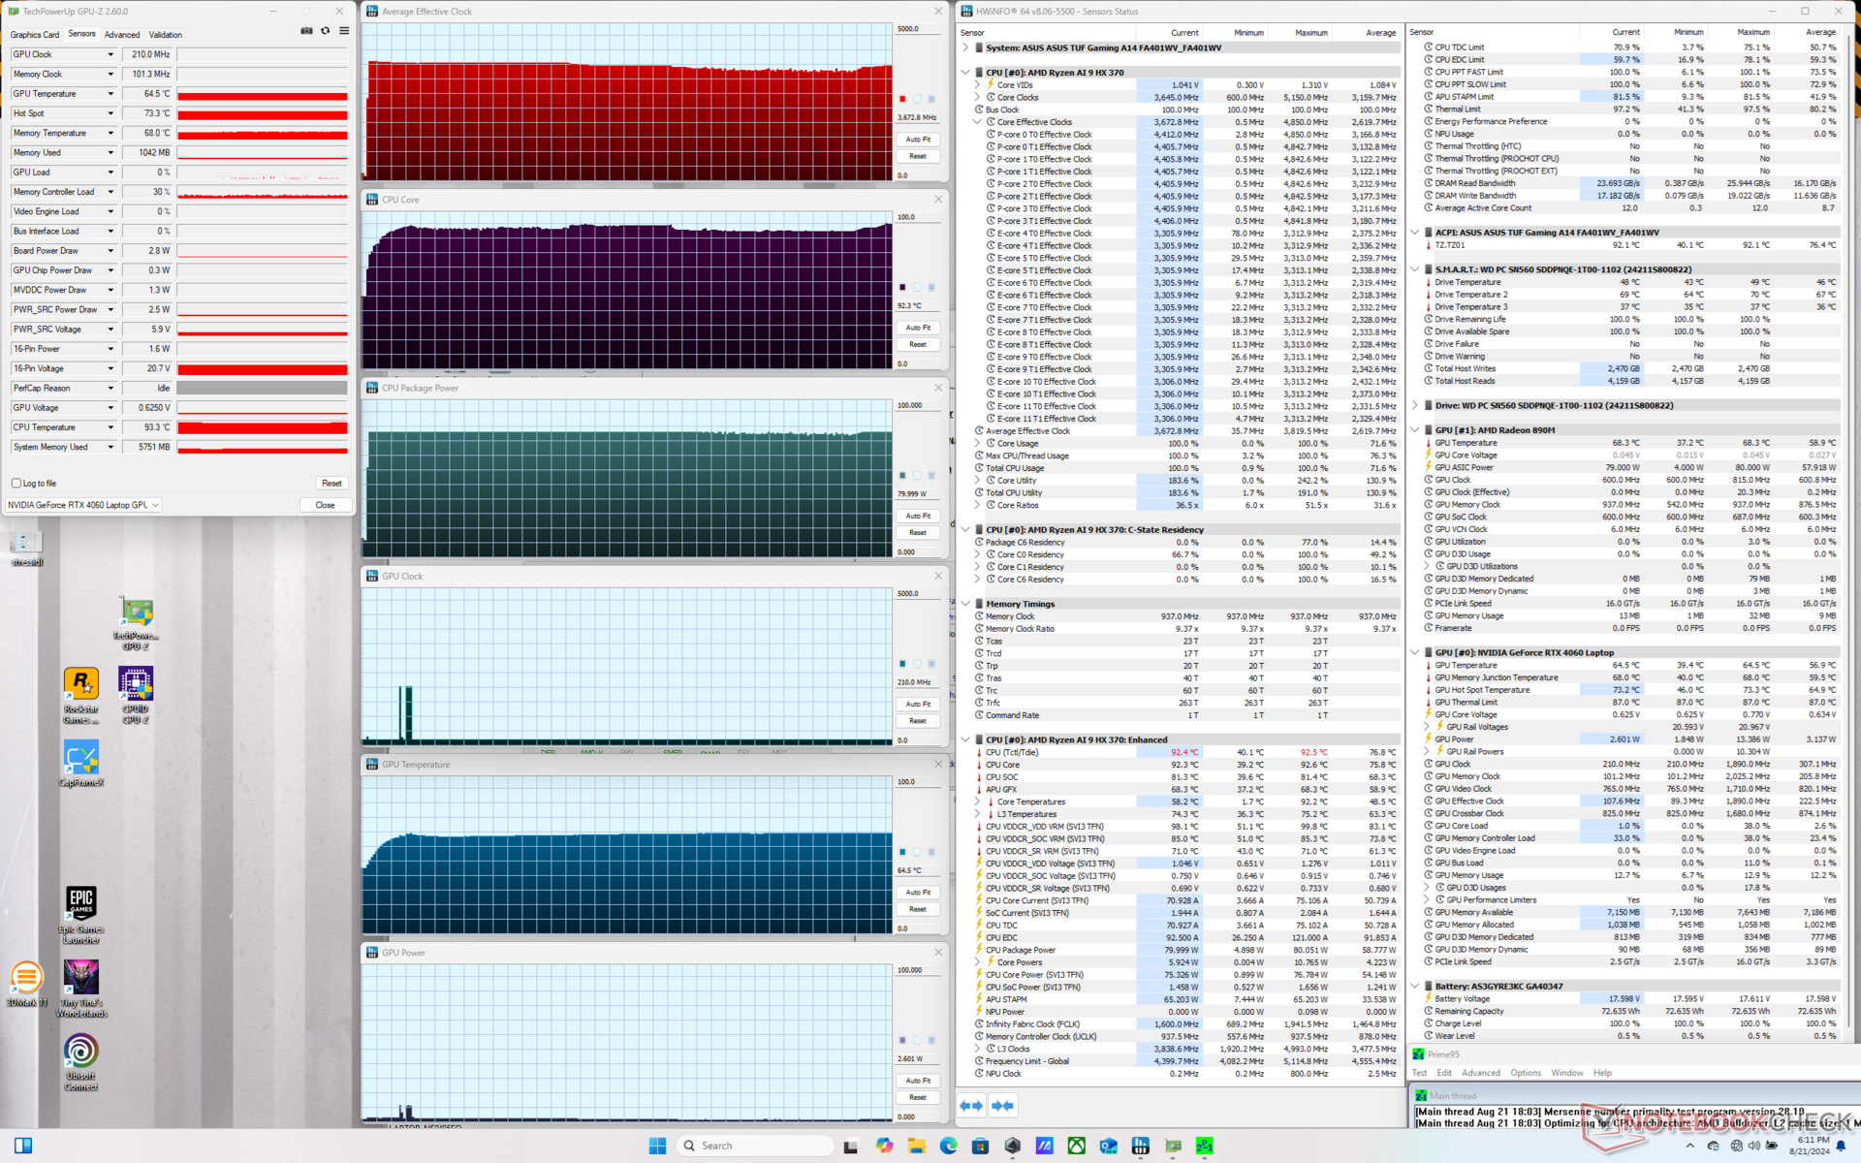
Task: Click Auto Fit on CPU Core graph
Action: pos(918,328)
